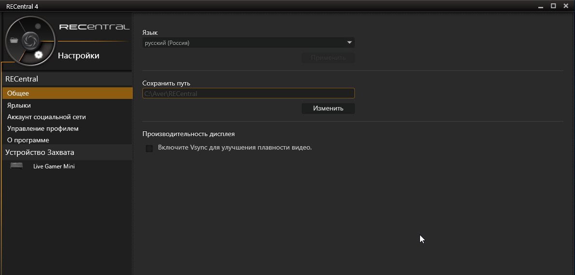The image size is (575, 275).
Task: Click Производительность дисплея label
Action: (x=188, y=134)
